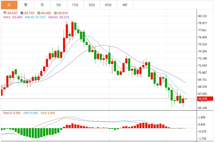Image resolution: width=215 pixels, height=142 pixels.
Task: Click the 1.859 MACD axis label
Action: tap(202, 117)
